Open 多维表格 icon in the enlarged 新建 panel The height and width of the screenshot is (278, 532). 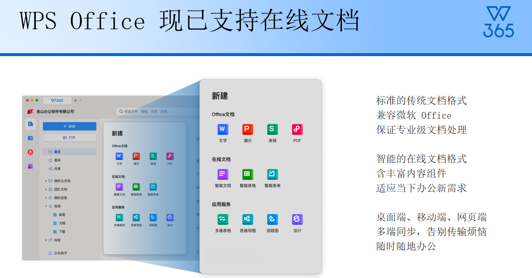pos(223,219)
